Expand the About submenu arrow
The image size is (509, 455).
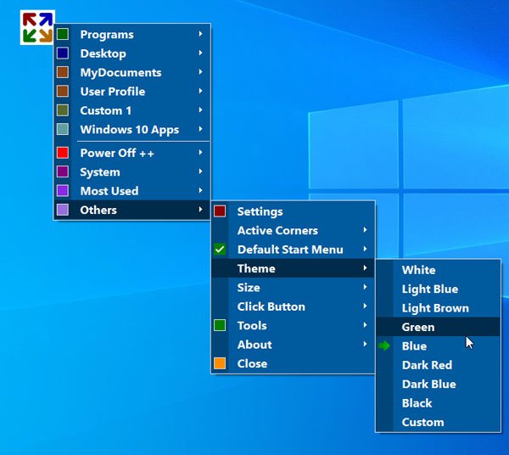tap(365, 344)
